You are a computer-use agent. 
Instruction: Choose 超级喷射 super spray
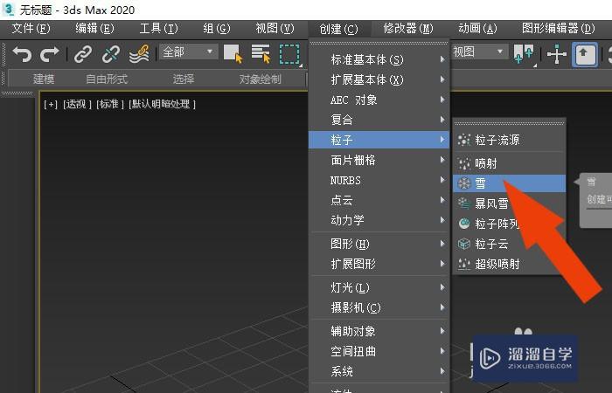(x=509, y=265)
